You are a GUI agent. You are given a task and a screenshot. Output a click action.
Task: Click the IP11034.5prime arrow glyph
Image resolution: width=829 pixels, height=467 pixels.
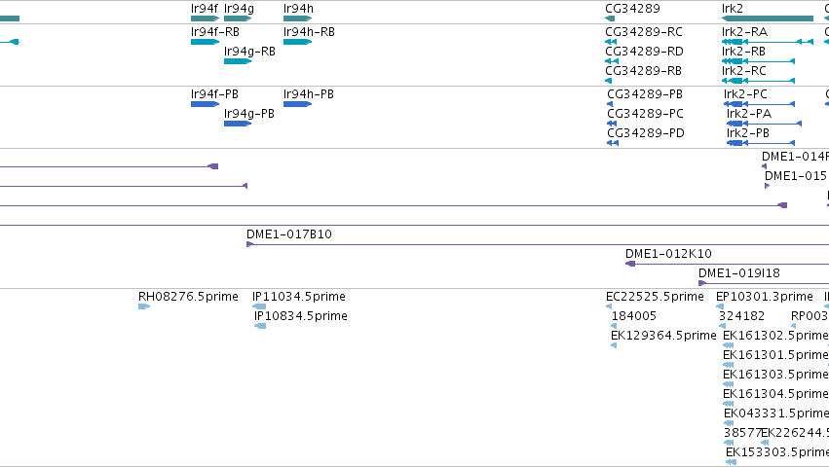click(259, 306)
